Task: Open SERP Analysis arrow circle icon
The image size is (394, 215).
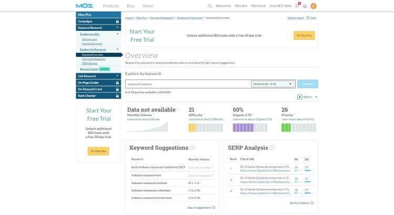Action: 272,148
